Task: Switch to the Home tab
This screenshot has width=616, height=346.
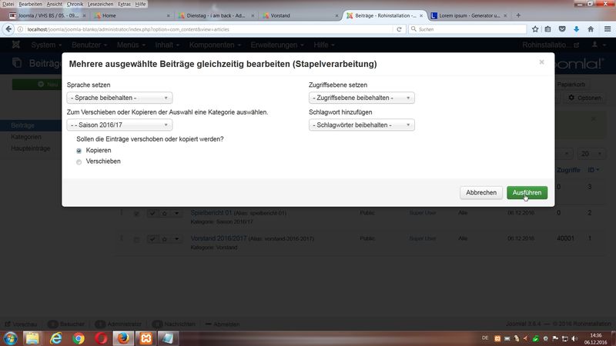Action: point(132,15)
